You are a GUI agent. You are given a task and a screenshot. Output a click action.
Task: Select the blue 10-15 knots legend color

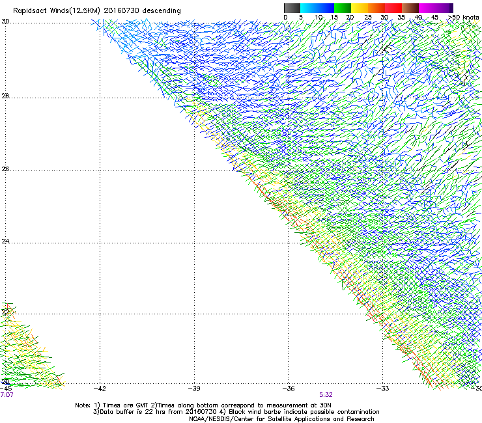326,8
